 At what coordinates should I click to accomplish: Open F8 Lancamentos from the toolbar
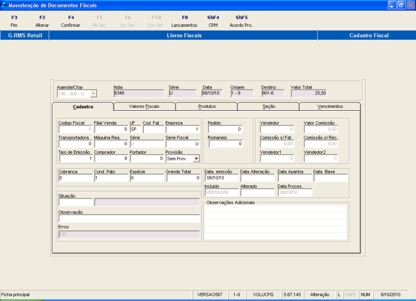(x=184, y=21)
